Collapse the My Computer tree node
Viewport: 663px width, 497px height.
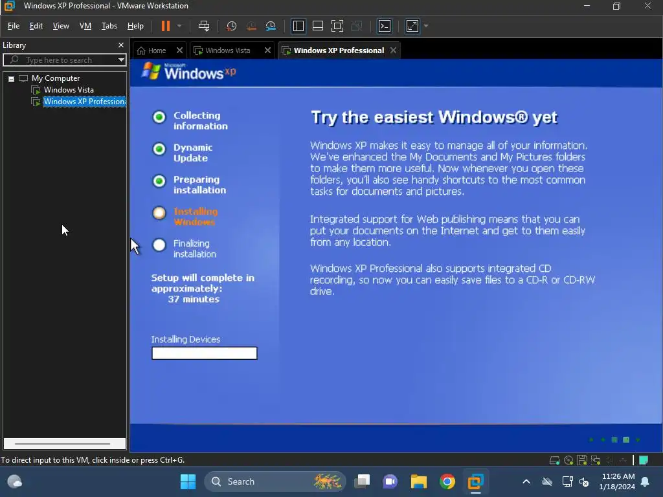(x=12, y=78)
